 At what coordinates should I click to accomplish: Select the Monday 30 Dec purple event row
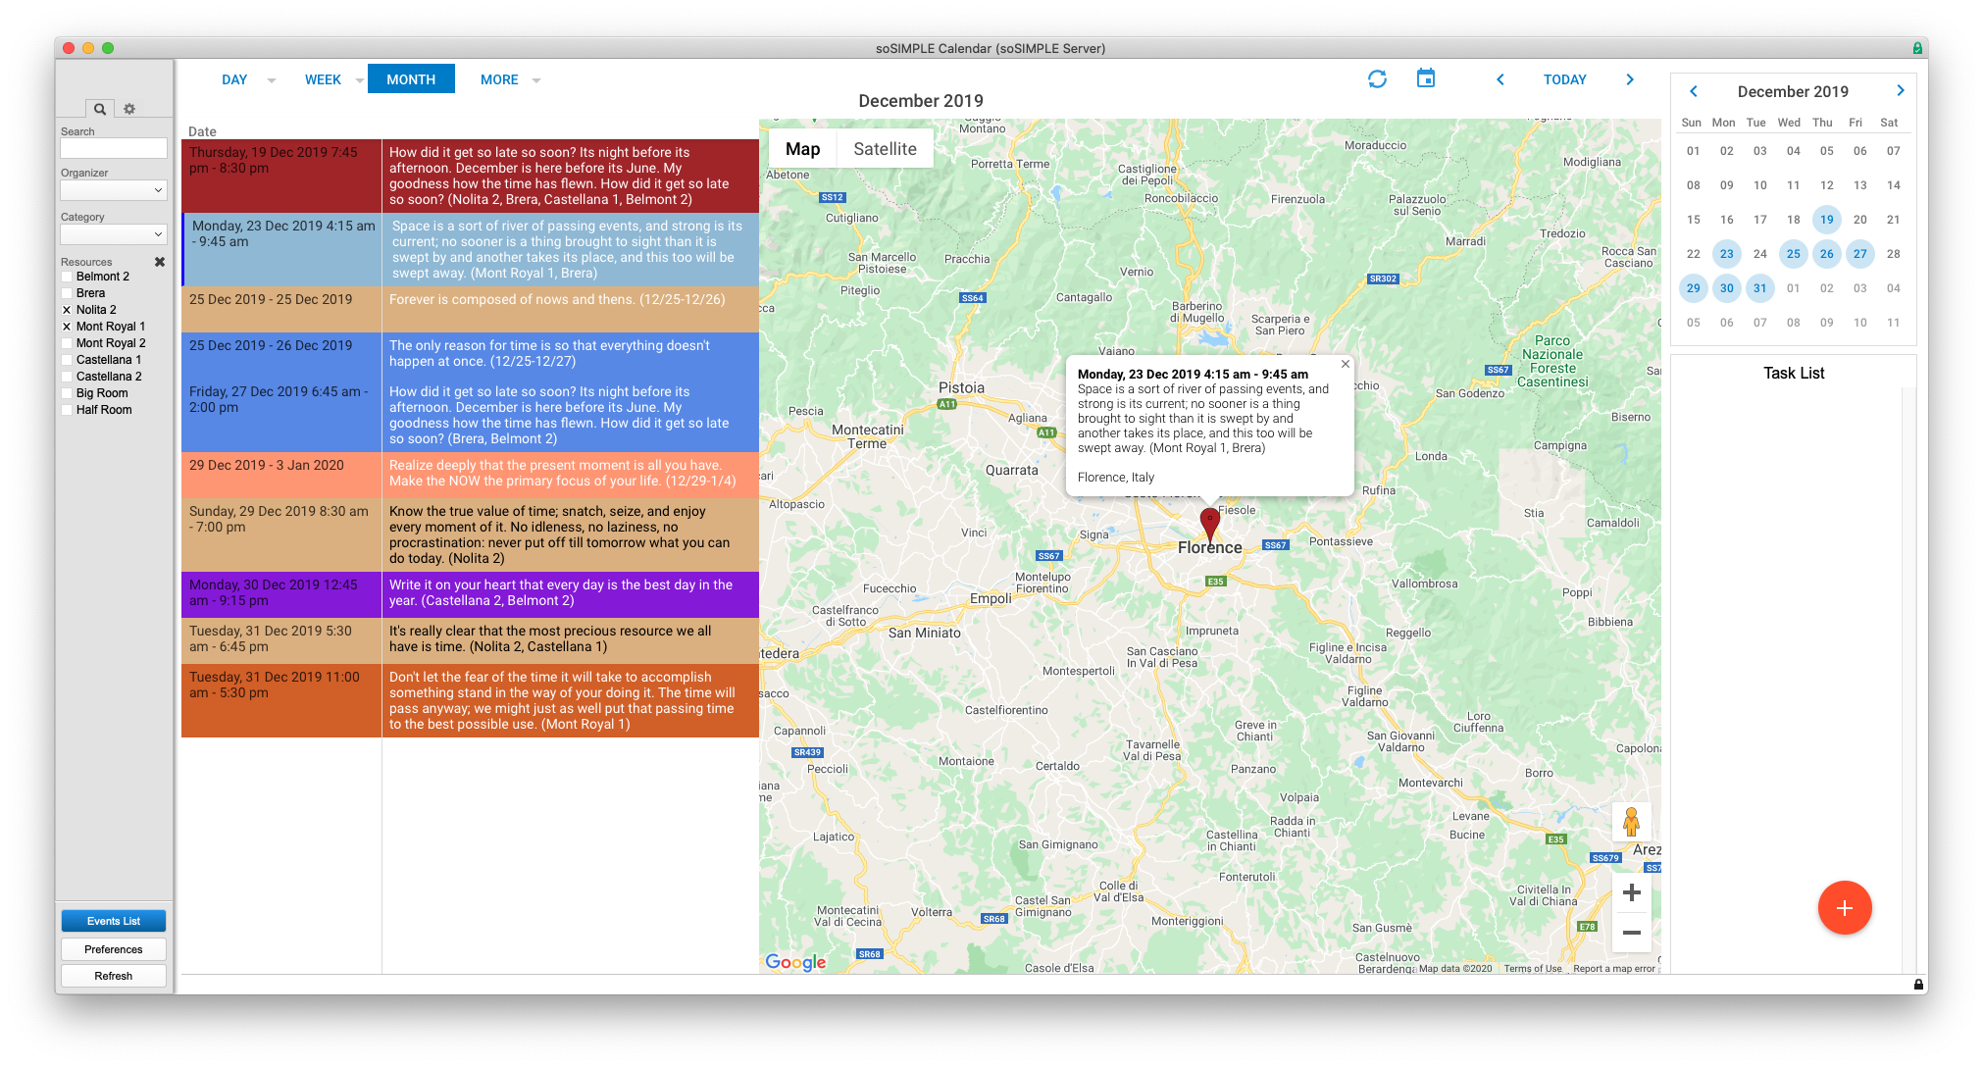(x=470, y=594)
